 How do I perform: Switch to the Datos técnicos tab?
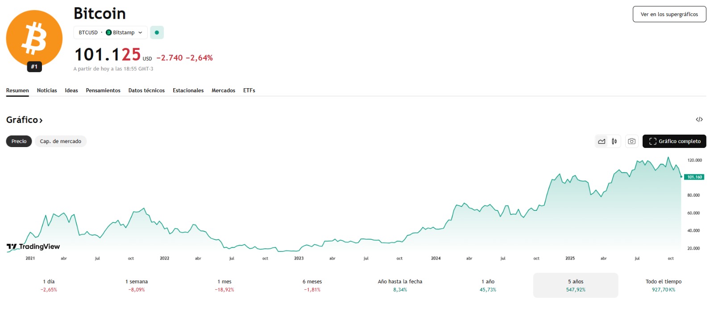[146, 90]
